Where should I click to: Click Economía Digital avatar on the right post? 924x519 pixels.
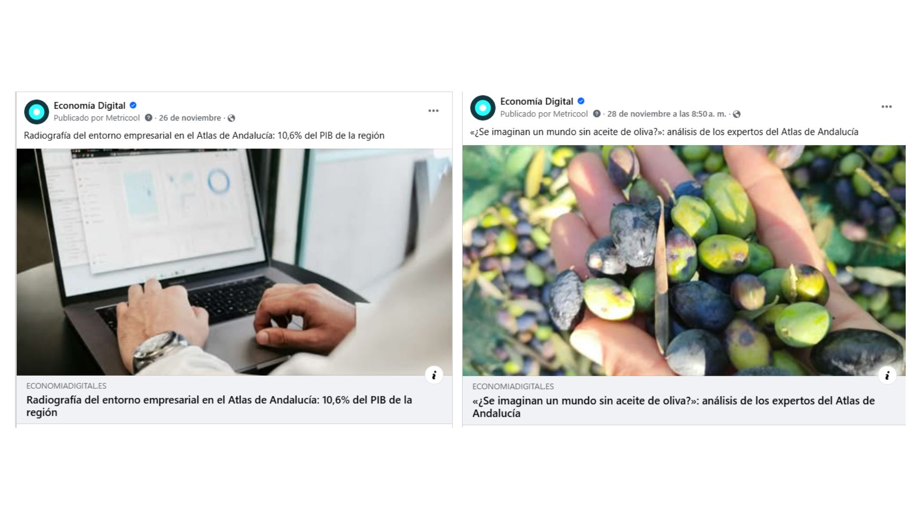483,108
